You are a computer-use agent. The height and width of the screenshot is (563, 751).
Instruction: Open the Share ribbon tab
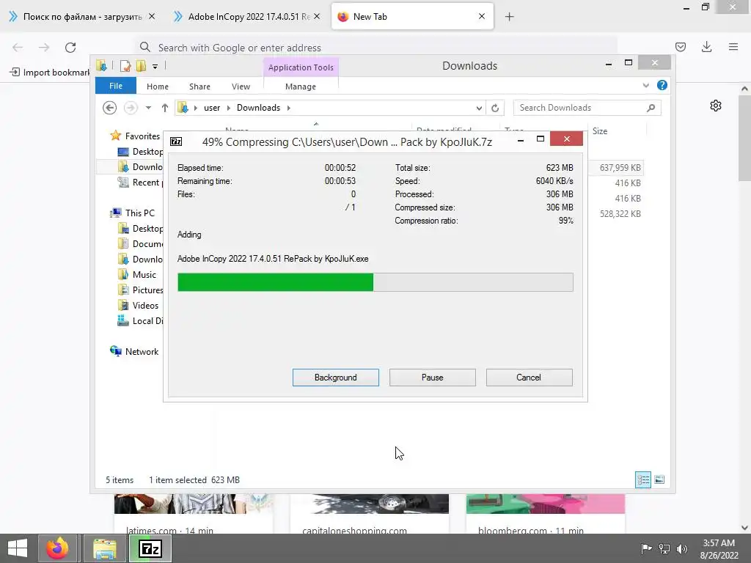click(199, 87)
